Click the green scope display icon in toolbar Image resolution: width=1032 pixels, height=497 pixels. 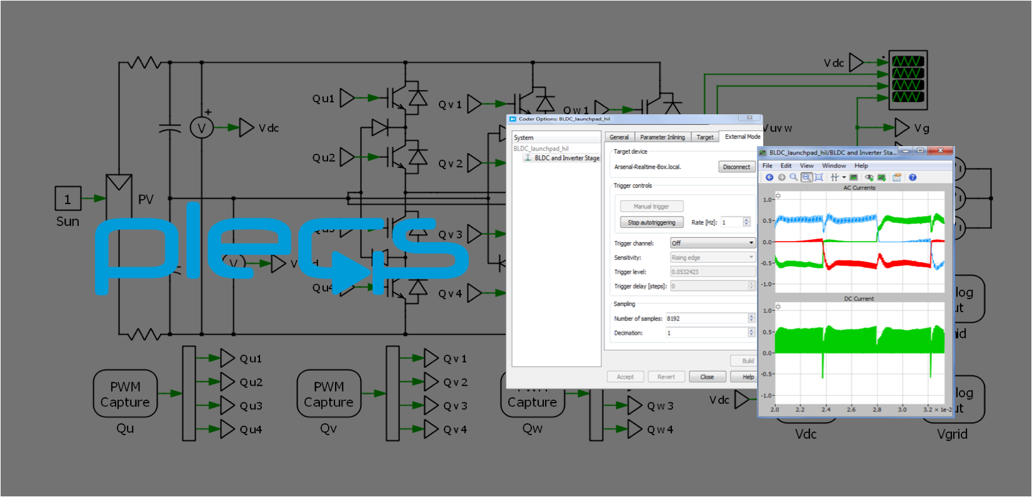(853, 177)
